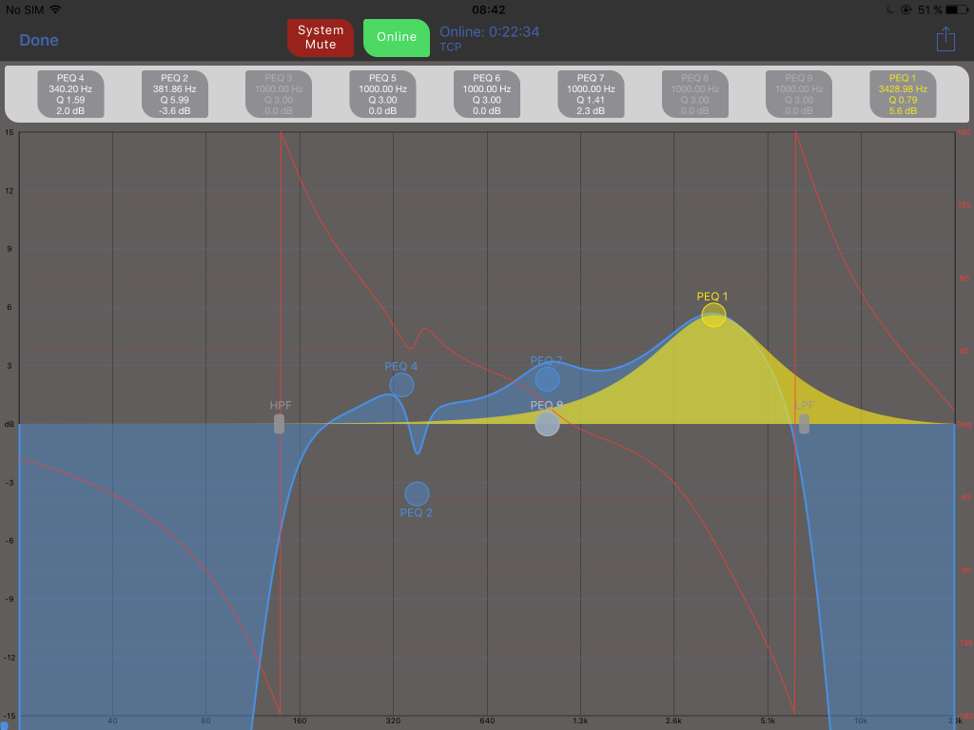
Task: Enable the disabled PEQ 3 band
Action: click(x=279, y=94)
